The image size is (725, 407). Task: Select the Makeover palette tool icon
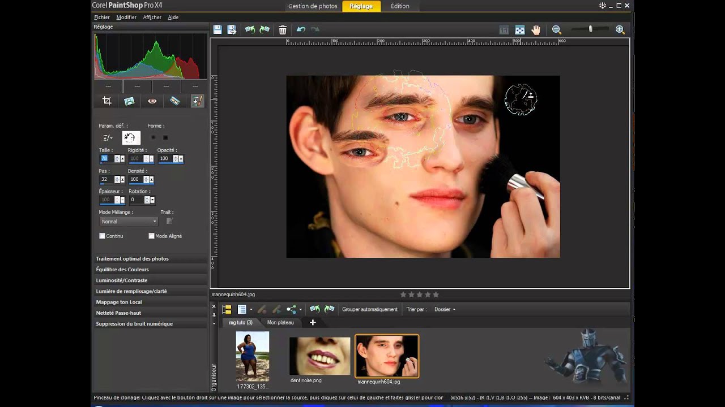[174, 101]
